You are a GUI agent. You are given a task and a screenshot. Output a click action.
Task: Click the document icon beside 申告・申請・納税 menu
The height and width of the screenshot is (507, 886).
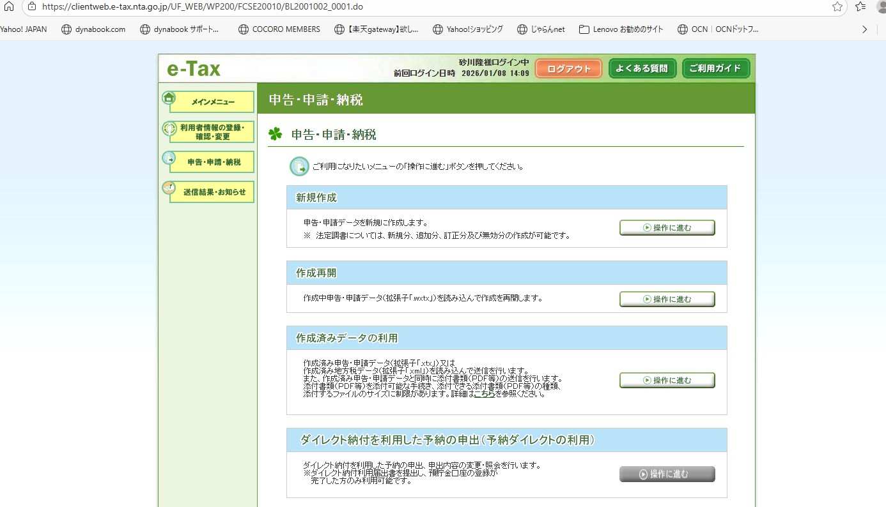point(169,158)
